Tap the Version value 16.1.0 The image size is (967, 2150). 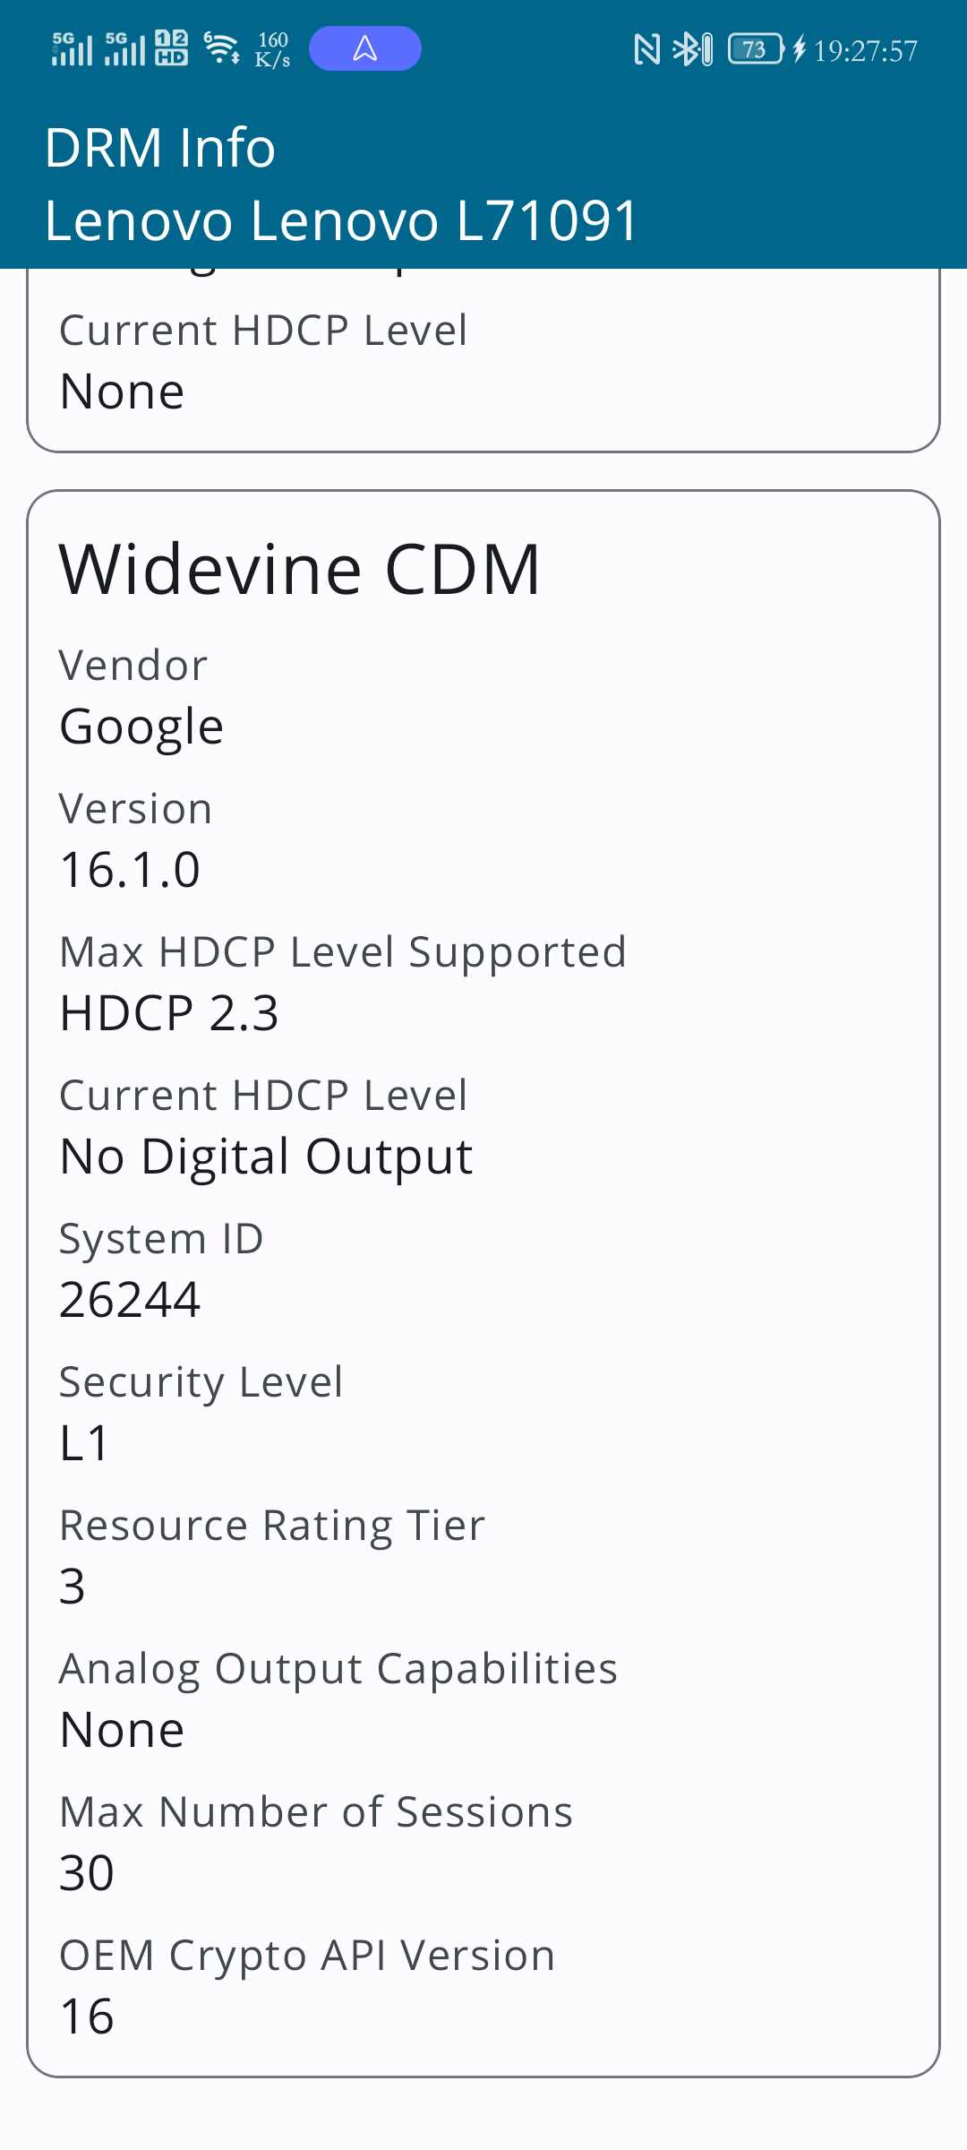[x=130, y=870]
